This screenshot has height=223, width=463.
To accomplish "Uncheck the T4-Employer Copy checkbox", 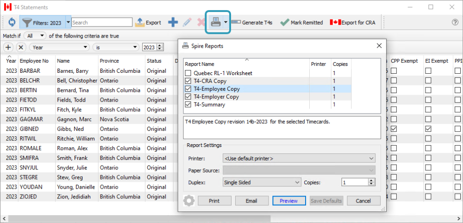I will tap(188, 97).
